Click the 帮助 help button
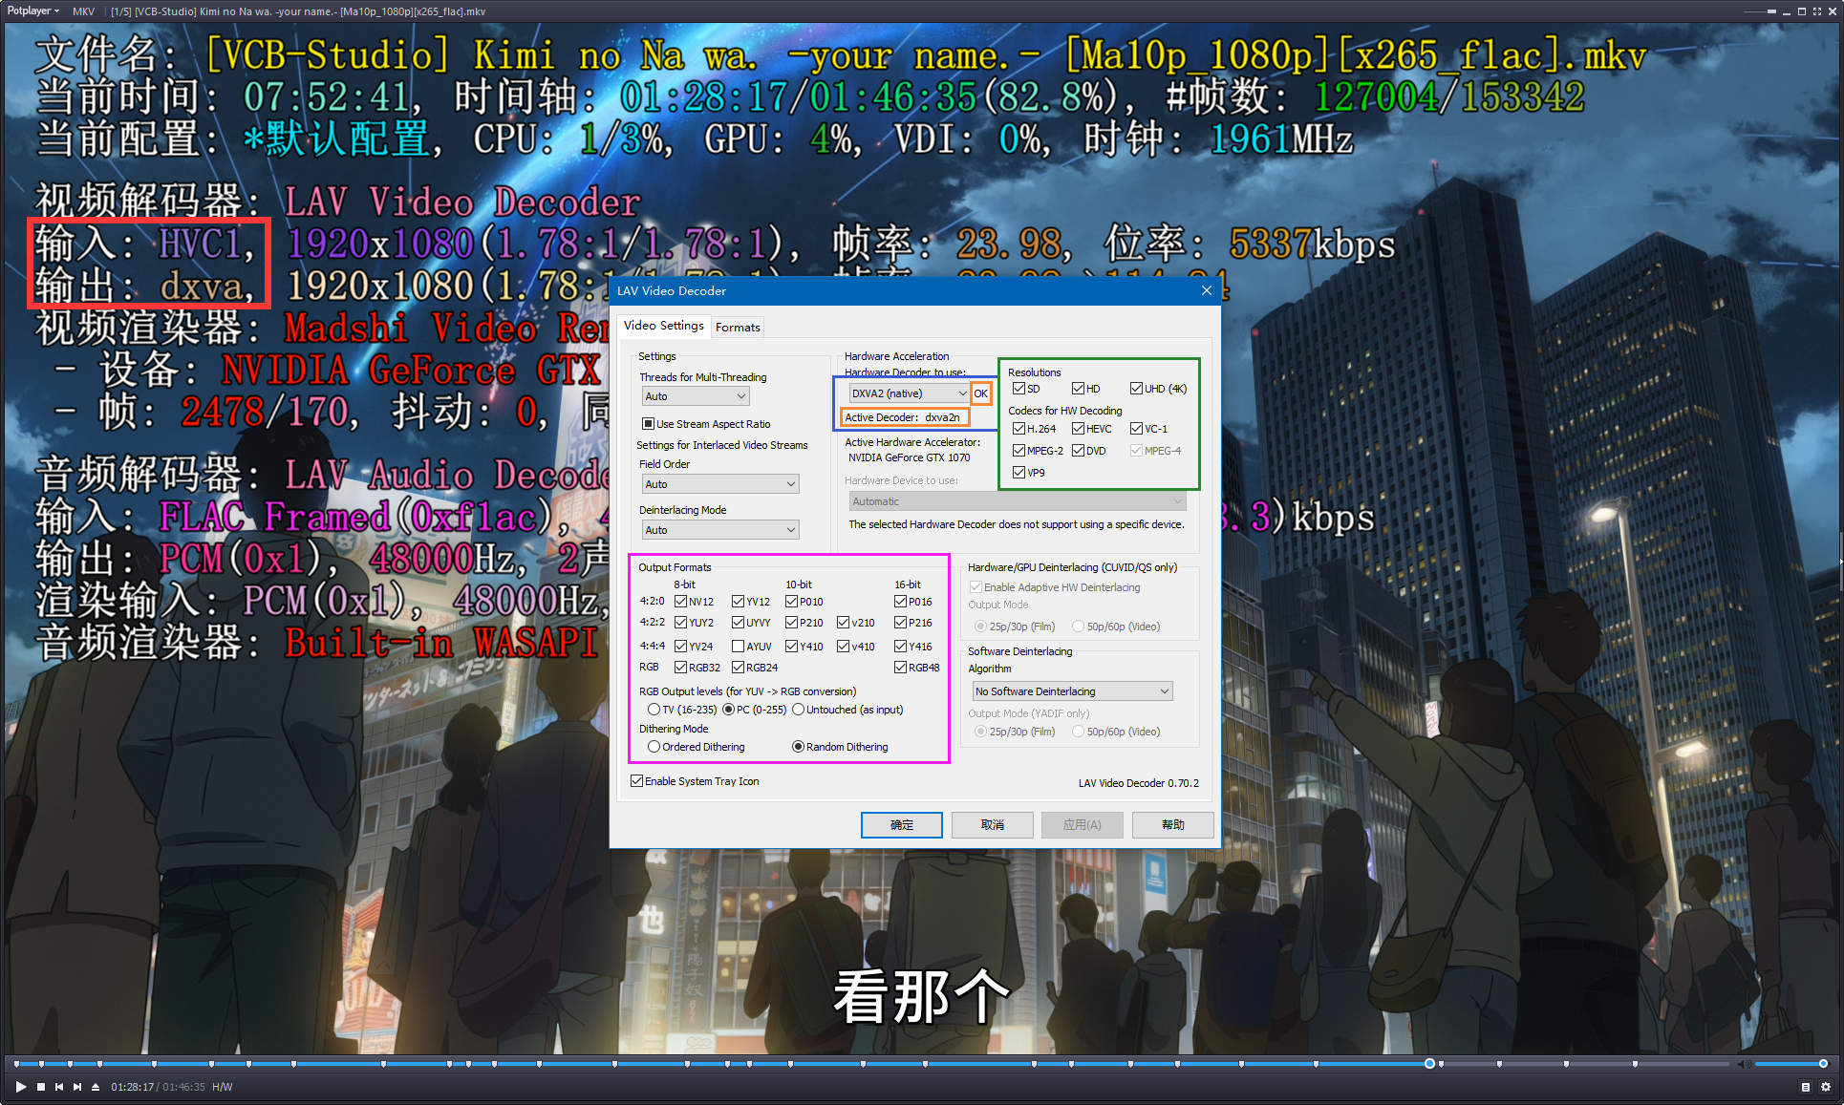1844x1105 pixels. point(1172,824)
